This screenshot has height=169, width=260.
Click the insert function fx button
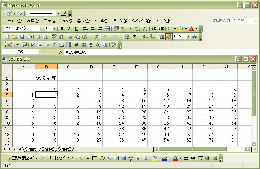point(61,52)
